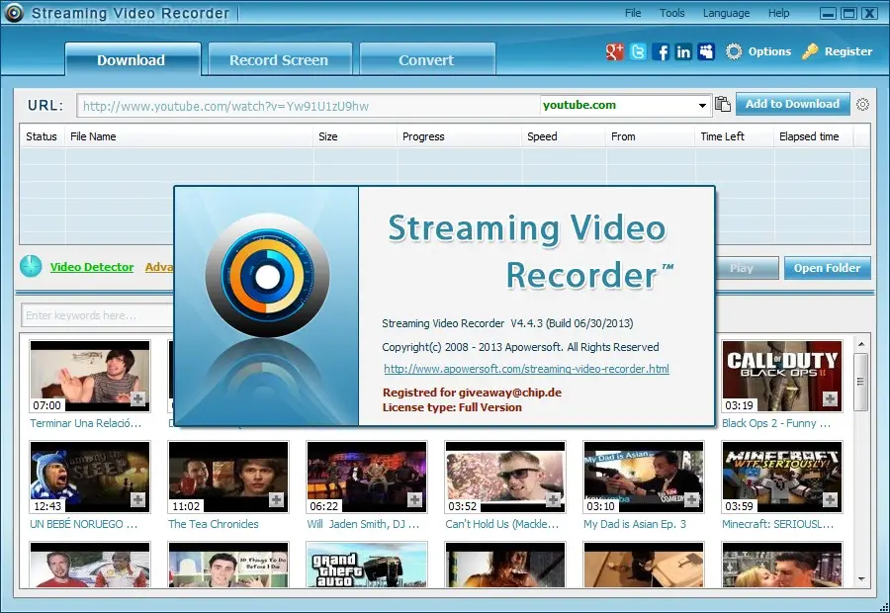Select the My Dad is Asian thumbnail
This screenshot has width=890, height=613.
(644, 477)
